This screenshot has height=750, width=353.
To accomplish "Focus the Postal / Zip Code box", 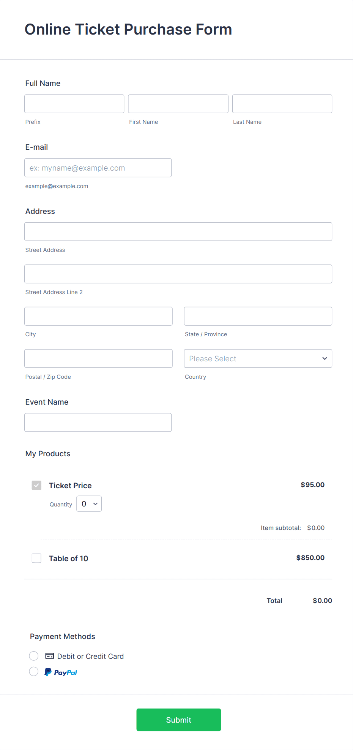I will pyautogui.click(x=98, y=358).
